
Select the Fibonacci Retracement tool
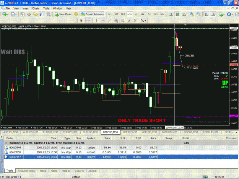click(x=123, y=20)
